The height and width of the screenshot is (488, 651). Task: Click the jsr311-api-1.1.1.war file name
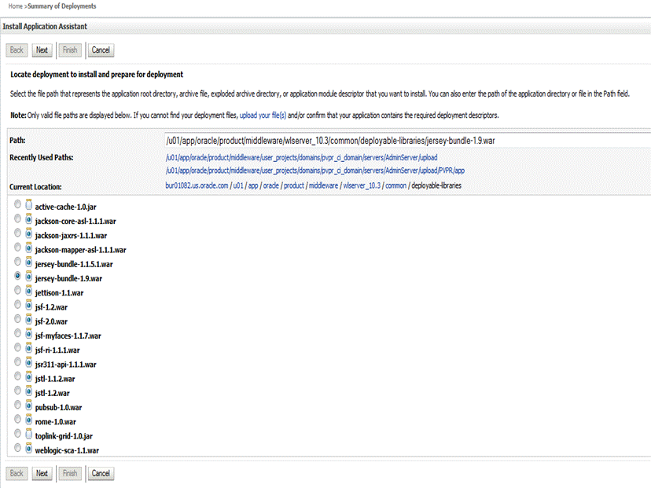(65, 365)
